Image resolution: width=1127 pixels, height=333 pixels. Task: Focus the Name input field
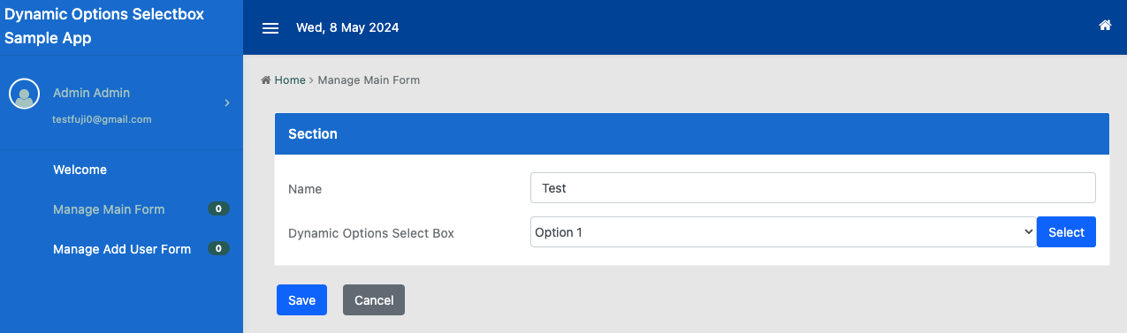(813, 188)
